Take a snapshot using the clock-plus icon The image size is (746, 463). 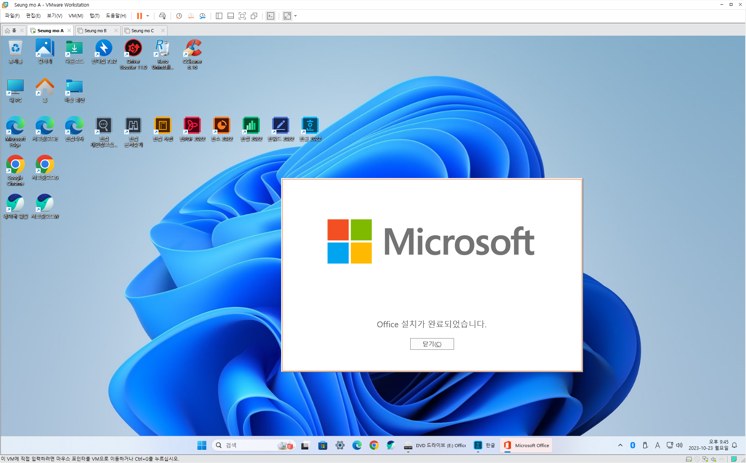[179, 16]
